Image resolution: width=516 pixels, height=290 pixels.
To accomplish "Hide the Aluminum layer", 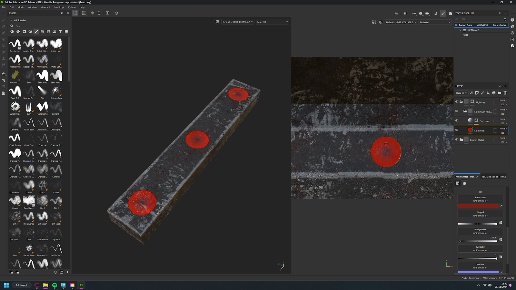I will tap(457, 130).
